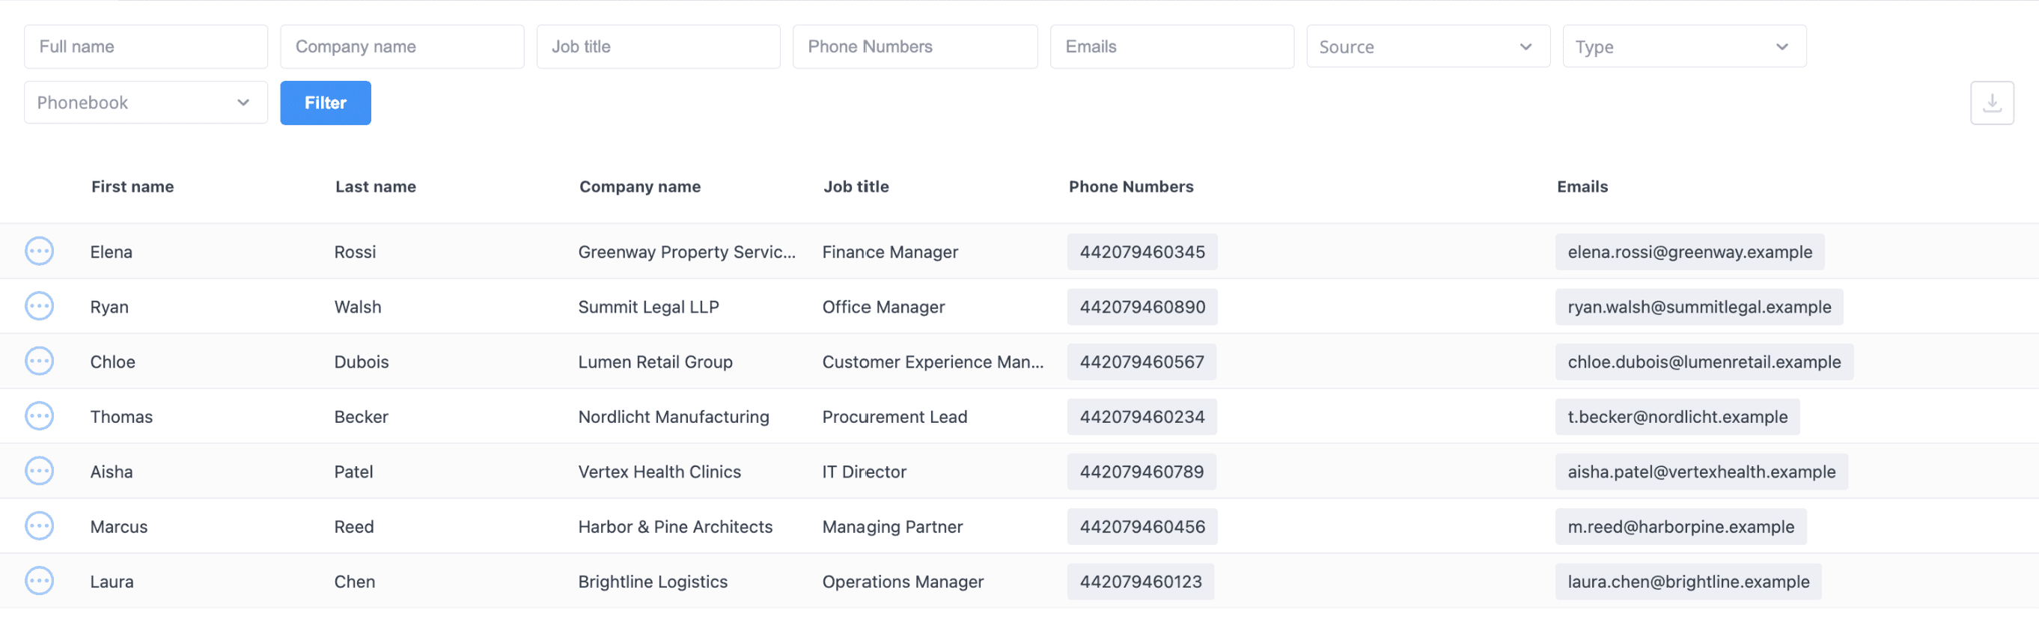Select email laura.chen@brightline.example
The width and height of the screenshot is (2039, 619).
click(1689, 582)
